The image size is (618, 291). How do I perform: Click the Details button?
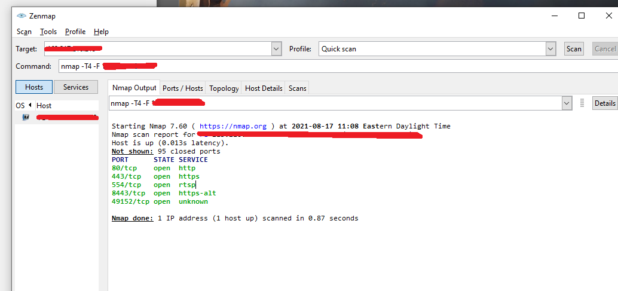[604, 103]
